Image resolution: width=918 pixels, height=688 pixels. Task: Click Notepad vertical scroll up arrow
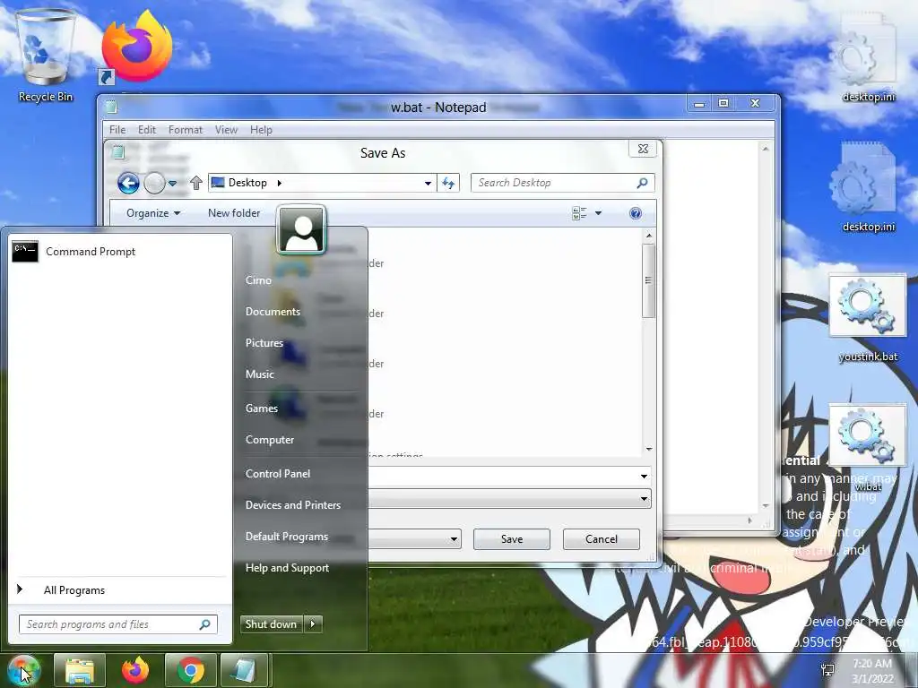click(x=766, y=150)
